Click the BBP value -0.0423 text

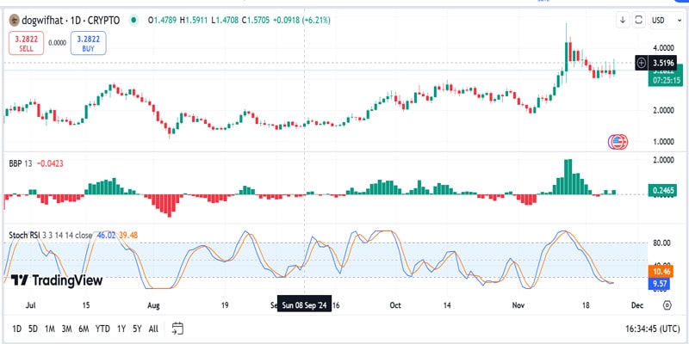pyautogui.click(x=50, y=163)
